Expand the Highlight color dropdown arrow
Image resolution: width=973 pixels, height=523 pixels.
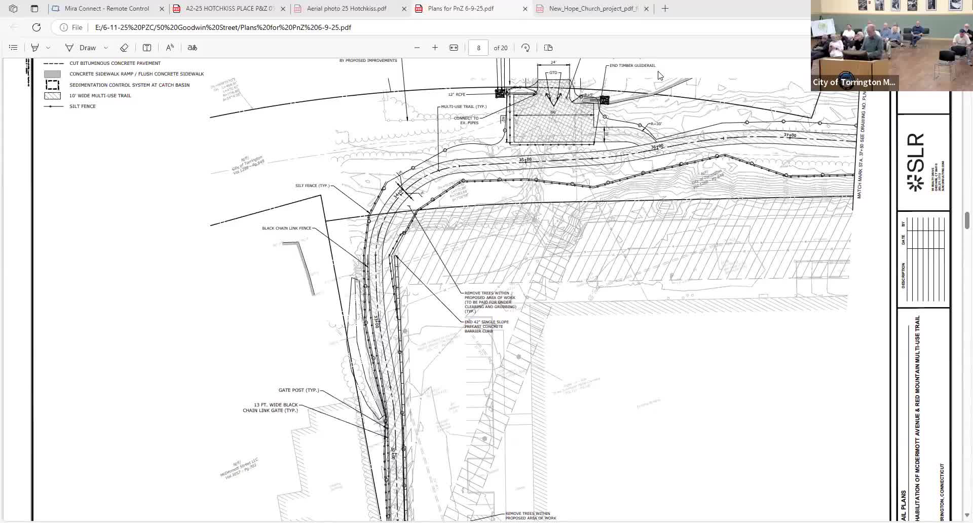pos(48,48)
